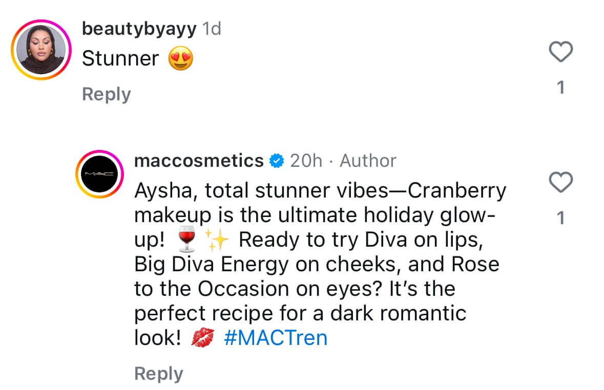Click the blue verified badge next to maccosmetics
Image resolution: width=604 pixels, height=390 pixels.
(x=277, y=161)
